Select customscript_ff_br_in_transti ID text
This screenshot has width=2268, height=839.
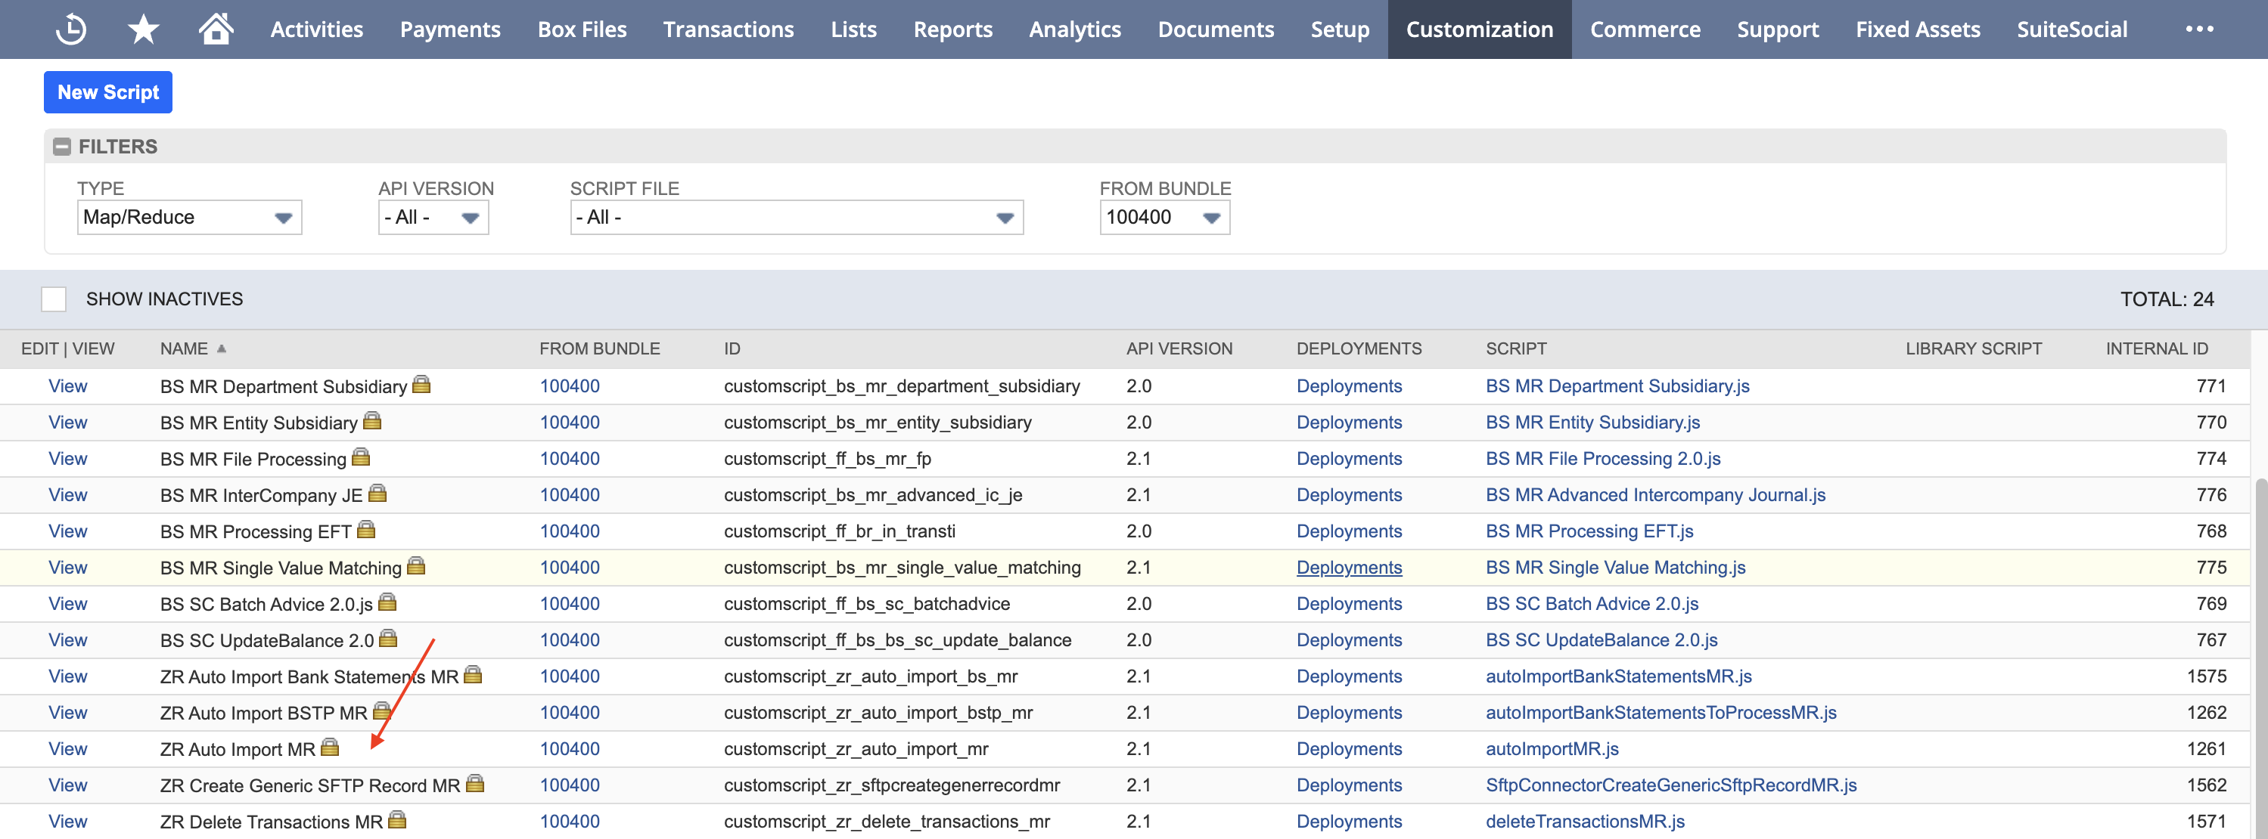point(839,531)
